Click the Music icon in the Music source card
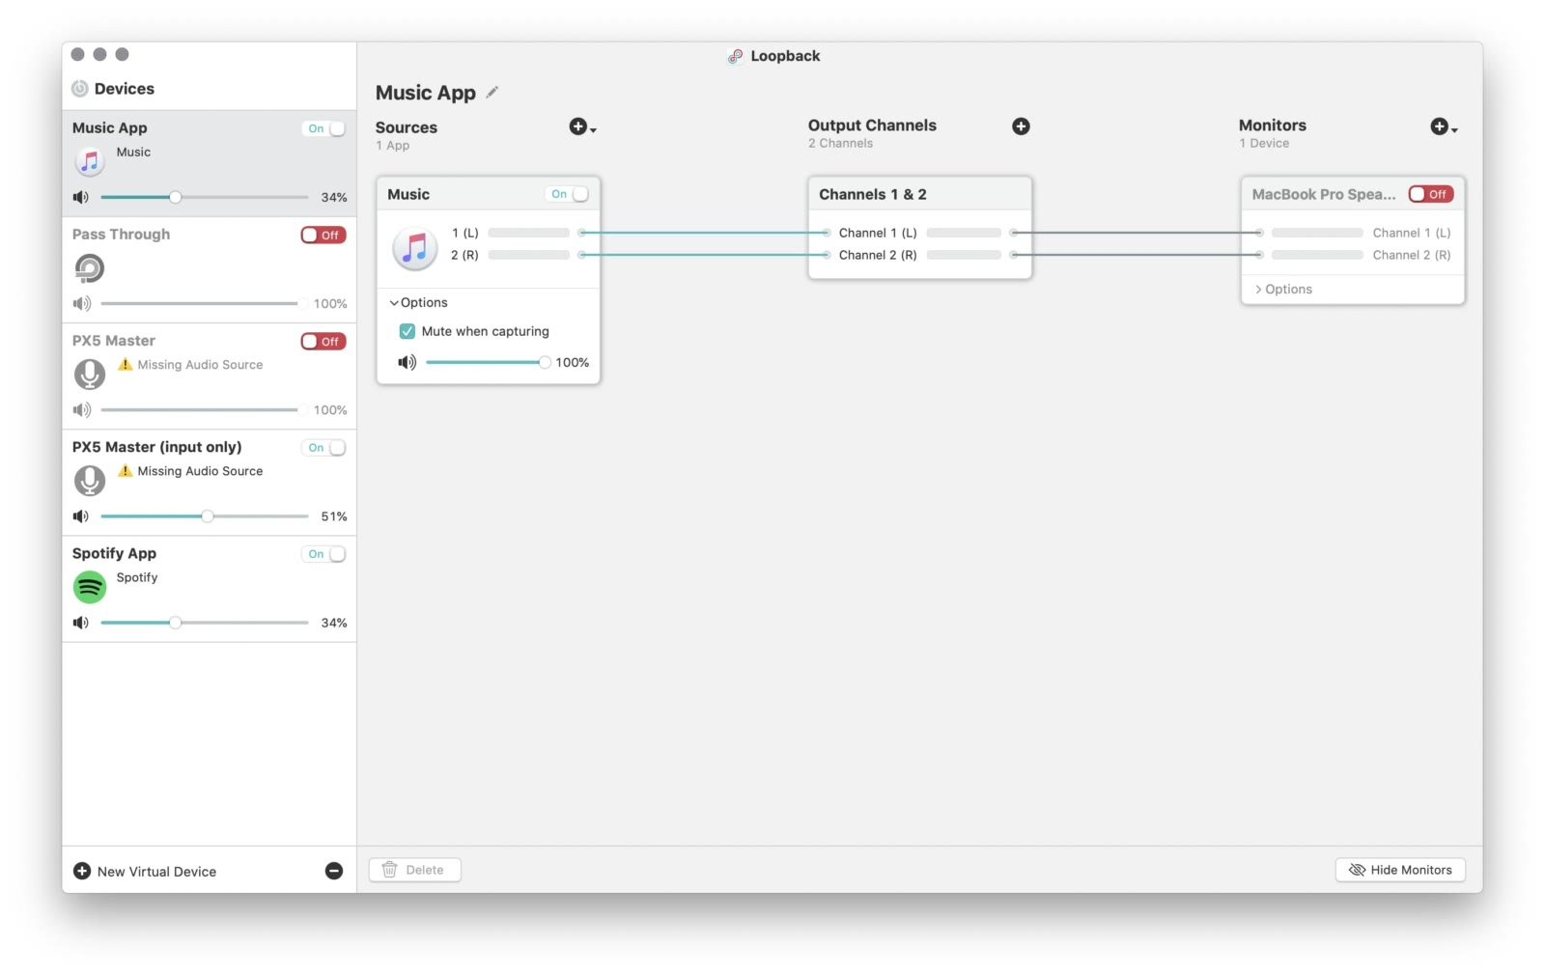The height and width of the screenshot is (975, 1545). pos(415,248)
